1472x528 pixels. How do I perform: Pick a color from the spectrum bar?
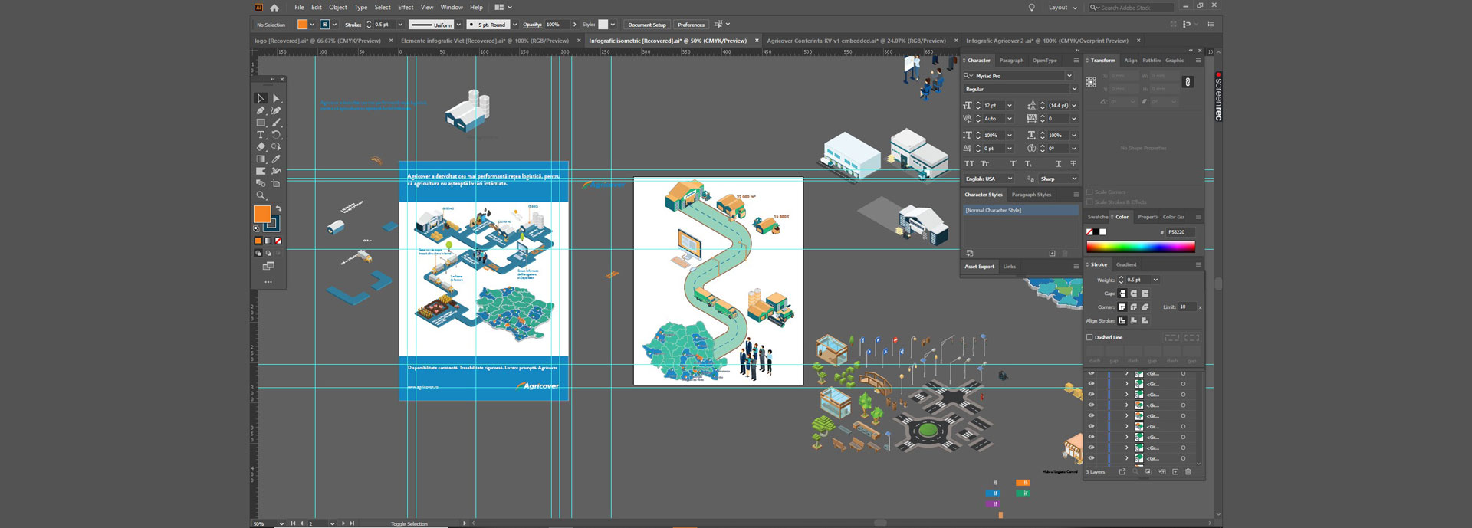pyautogui.click(x=1140, y=247)
